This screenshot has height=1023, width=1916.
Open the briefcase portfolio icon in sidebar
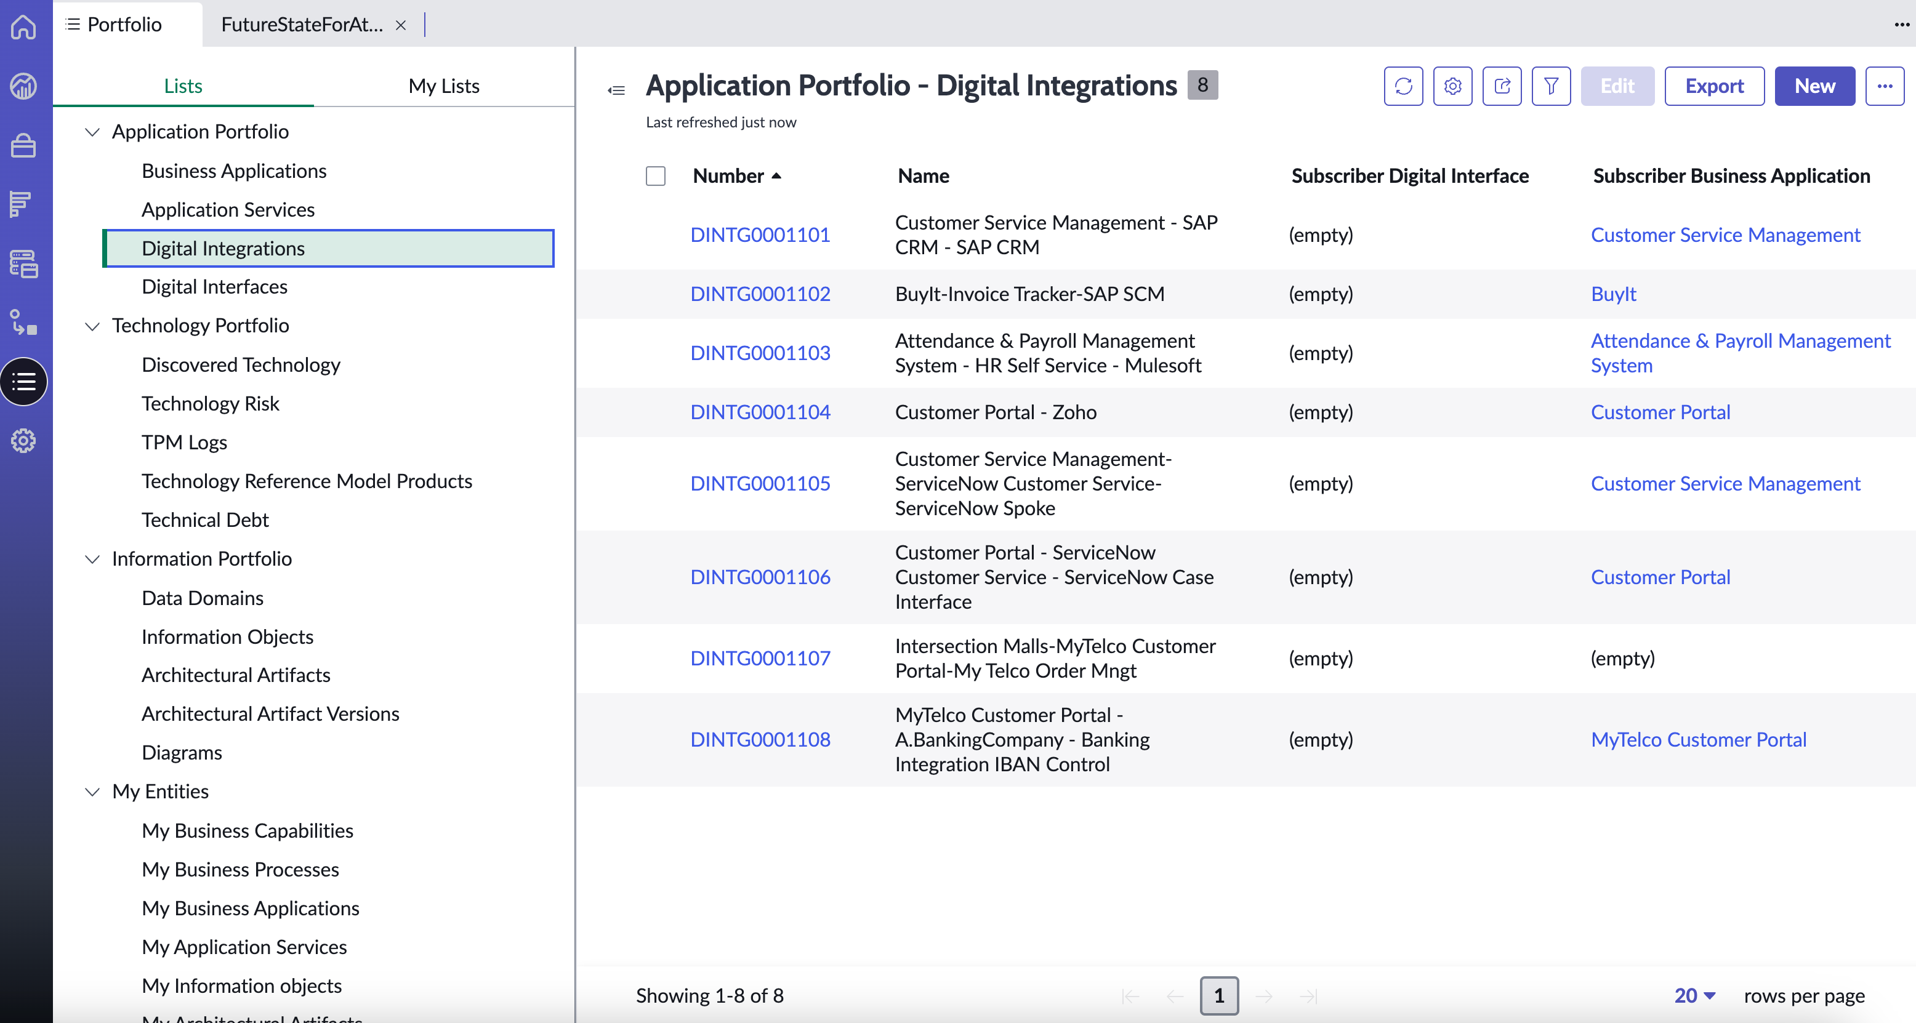[x=24, y=145]
